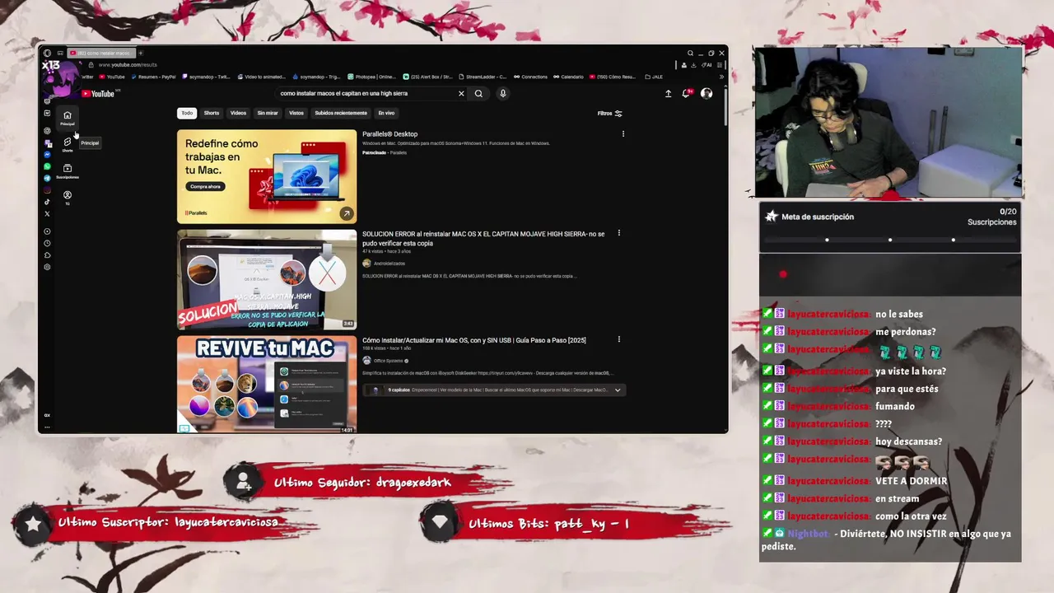
Task: Open the Calendario bookmark
Action: coord(568,77)
